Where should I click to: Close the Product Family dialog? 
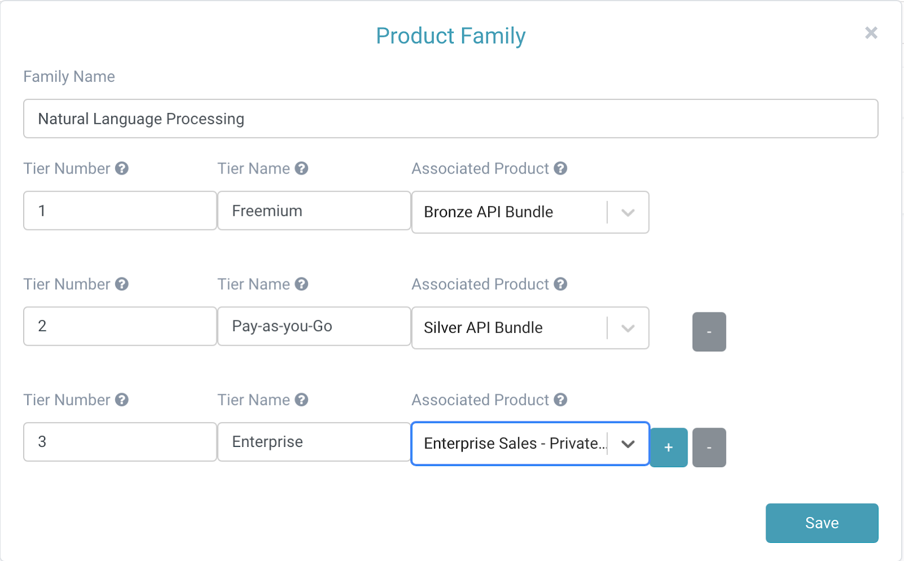[871, 33]
